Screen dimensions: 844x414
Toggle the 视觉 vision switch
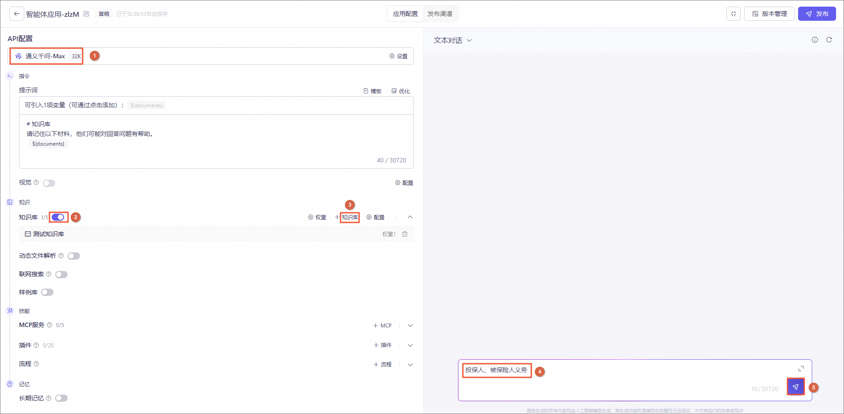(x=49, y=183)
